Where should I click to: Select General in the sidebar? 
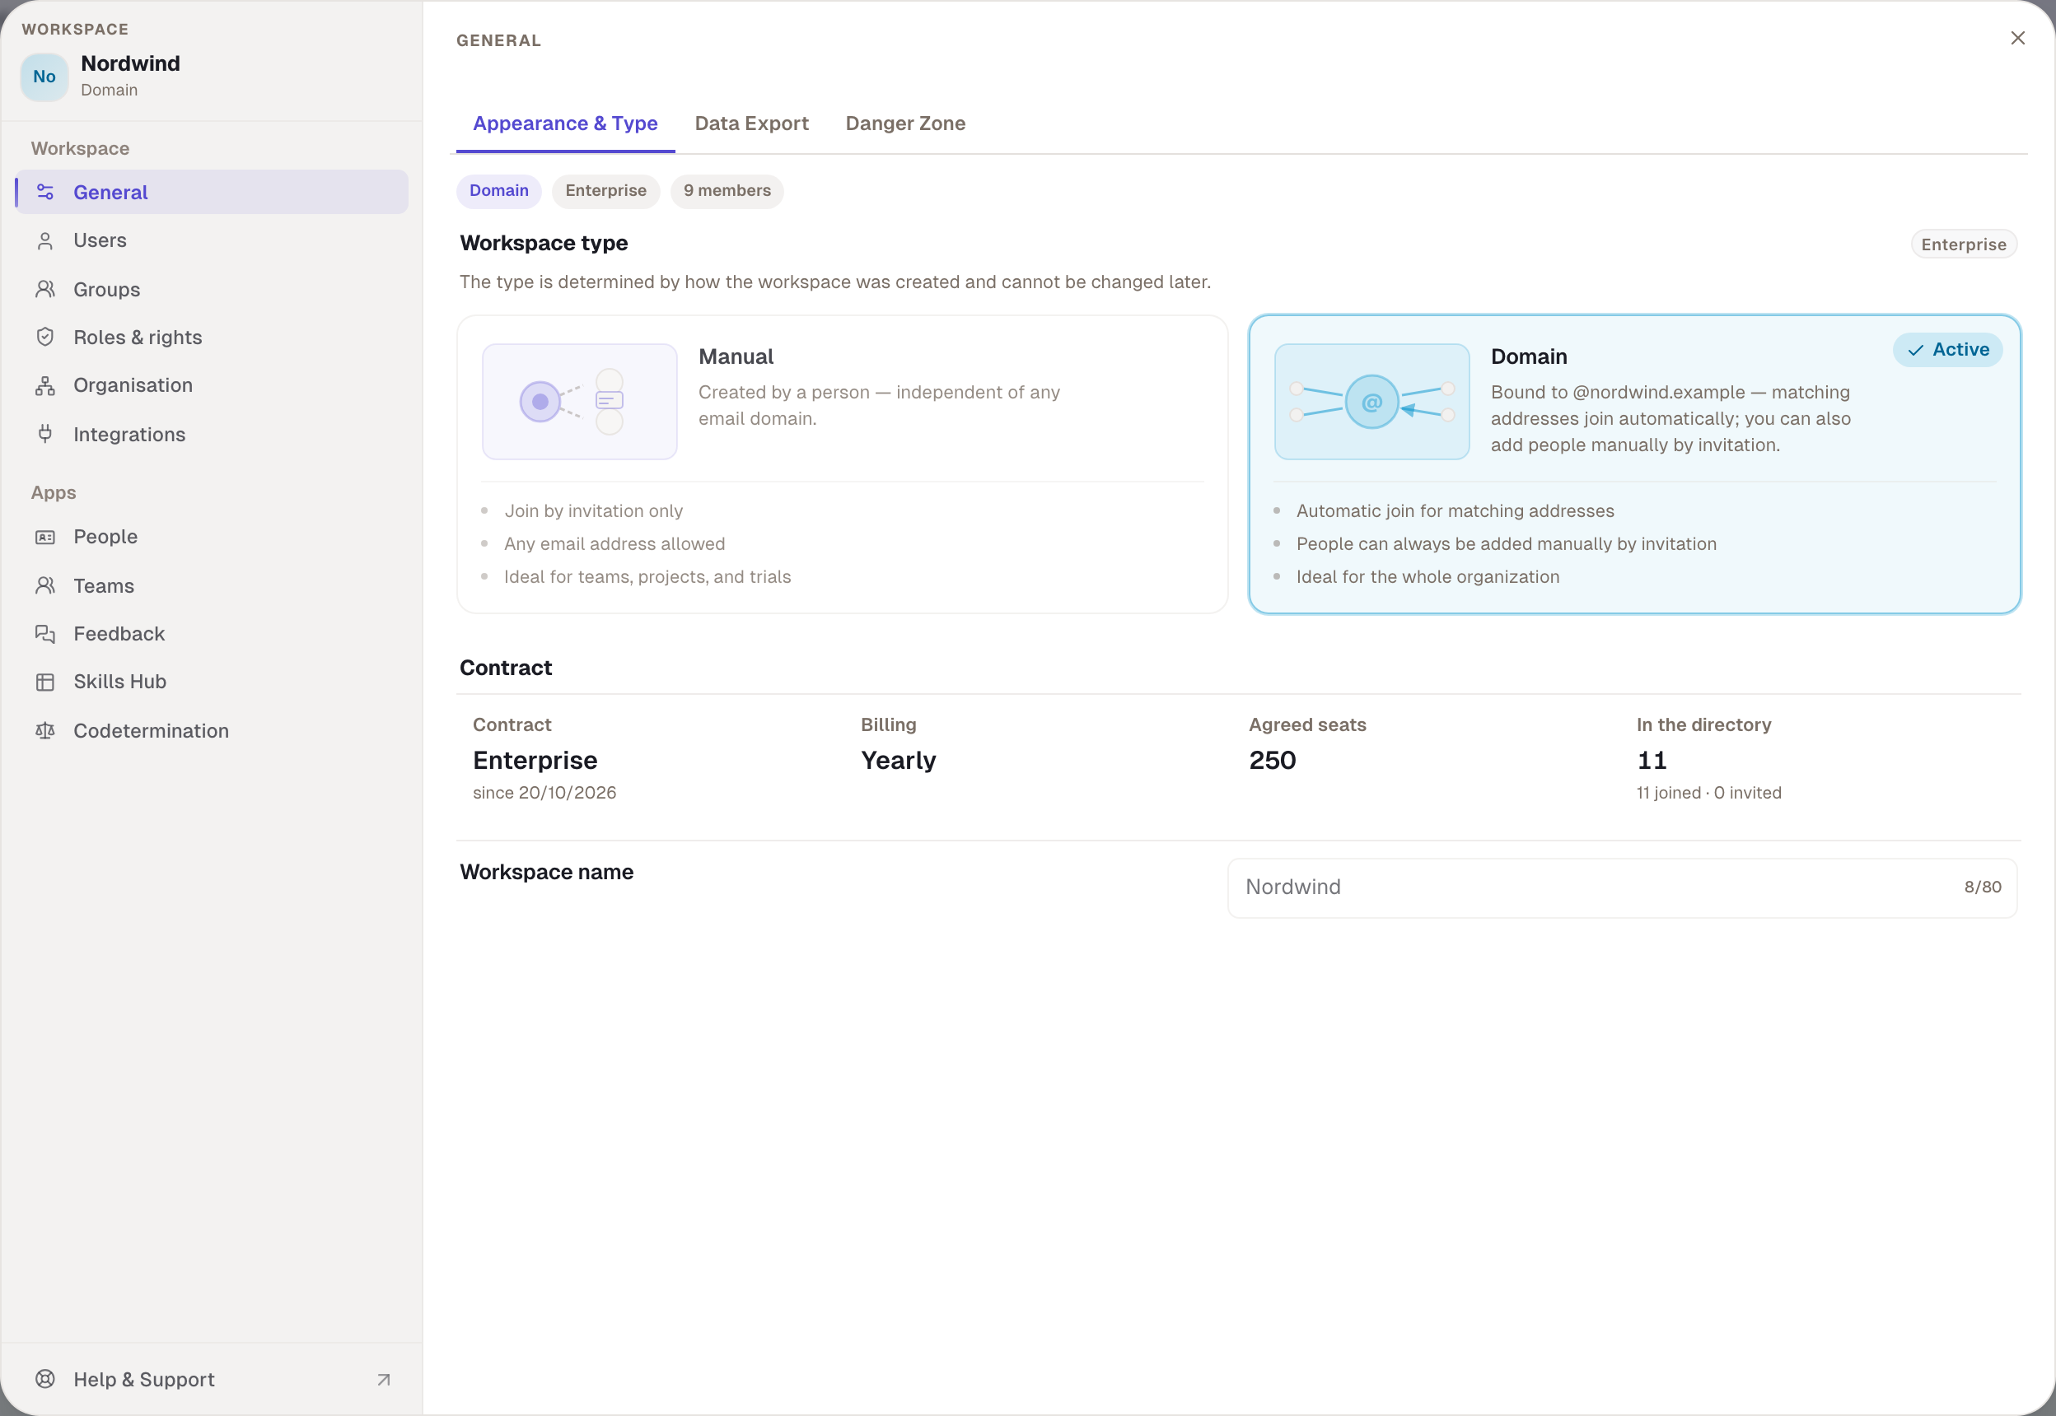pos(213,192)
